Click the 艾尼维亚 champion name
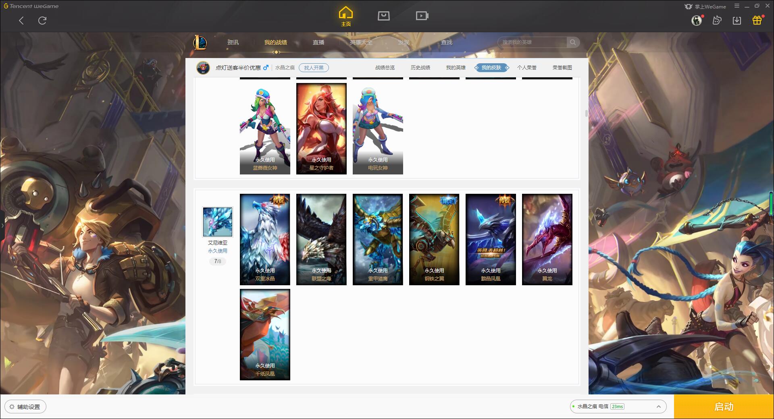This screenshot has height=419, width=774. point(218,243)
